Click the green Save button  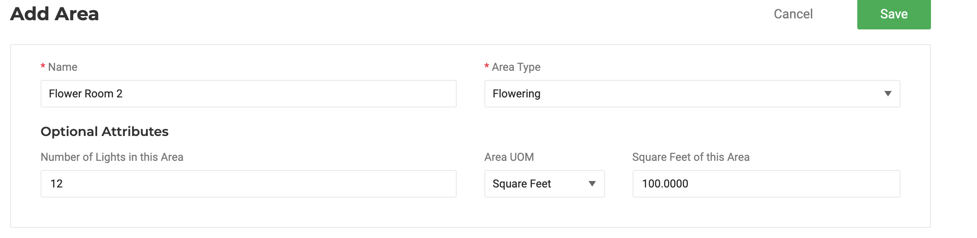tap(894, 14)
